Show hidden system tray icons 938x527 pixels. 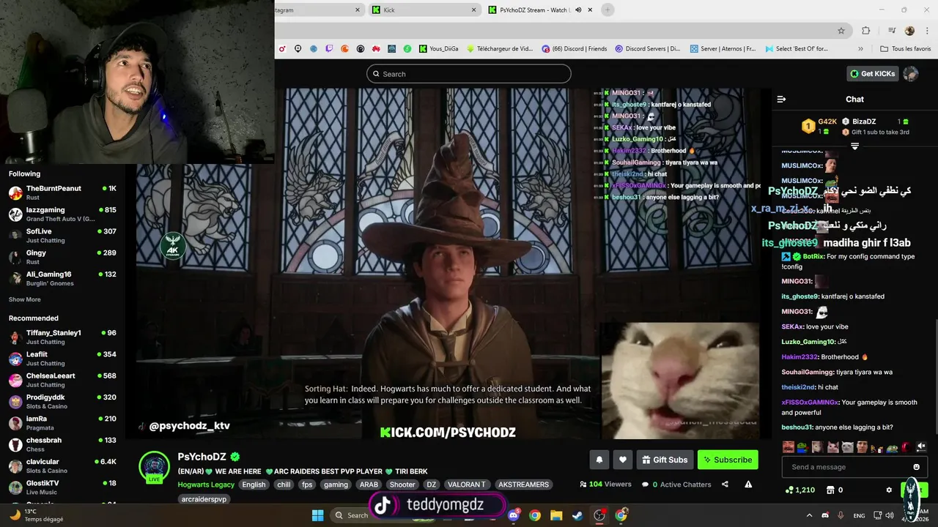[x=809, y=515]
